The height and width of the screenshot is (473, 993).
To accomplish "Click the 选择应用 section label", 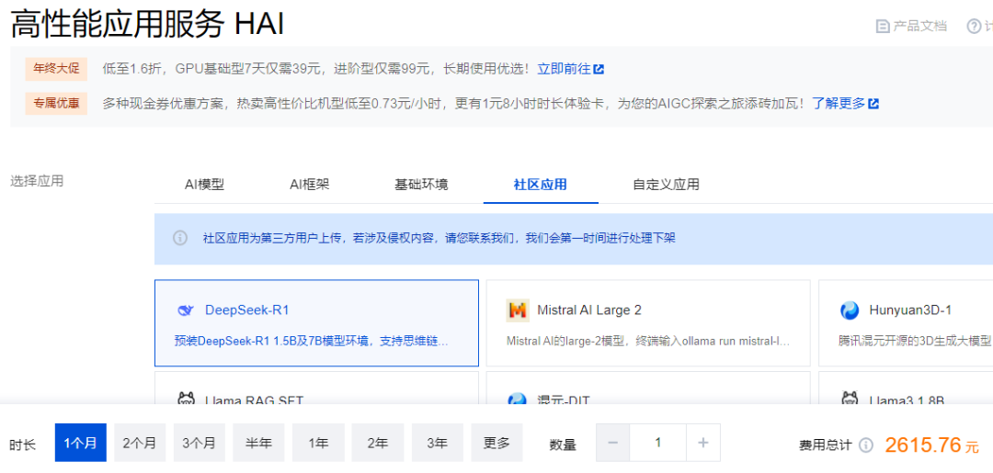I will [x=37, y=181].
